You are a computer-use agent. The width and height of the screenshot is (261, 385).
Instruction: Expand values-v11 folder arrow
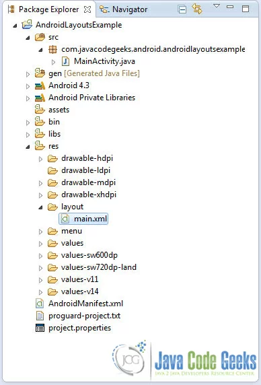[x=41, y=280]
